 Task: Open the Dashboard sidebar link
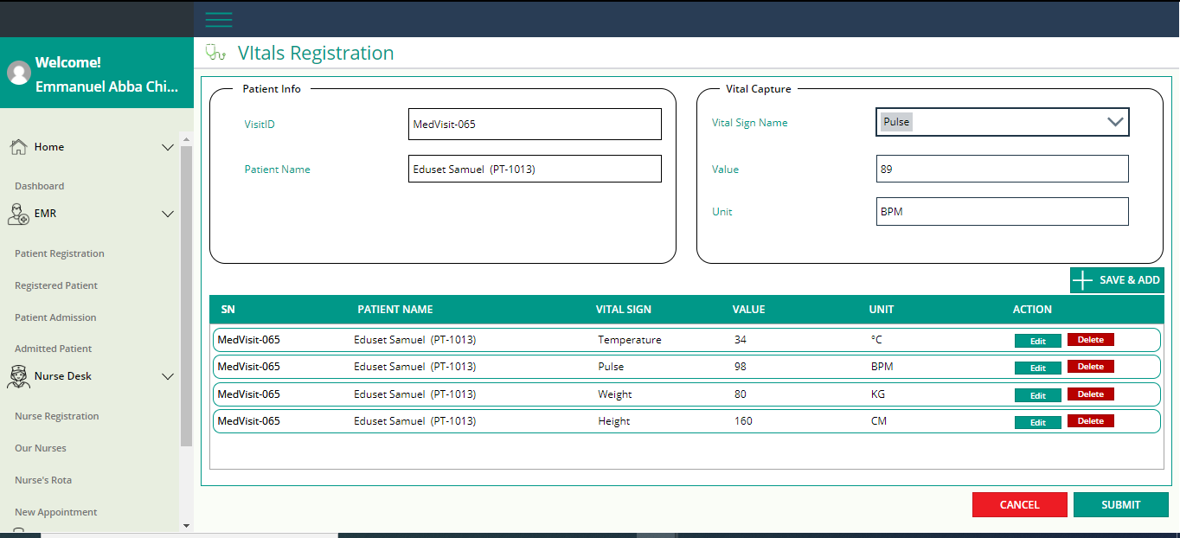tap(40, 186)
